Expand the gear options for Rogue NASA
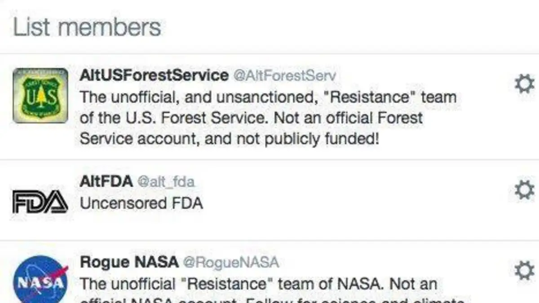 coord(524,271)
